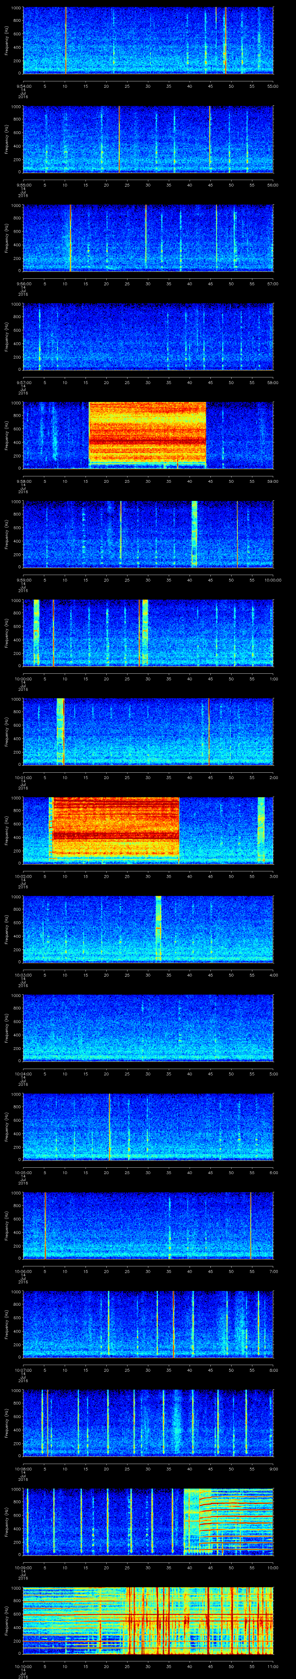The image size is (296, 1679).
Task: Click the 10:08:00 start time label
Action: pos(23,1468)
